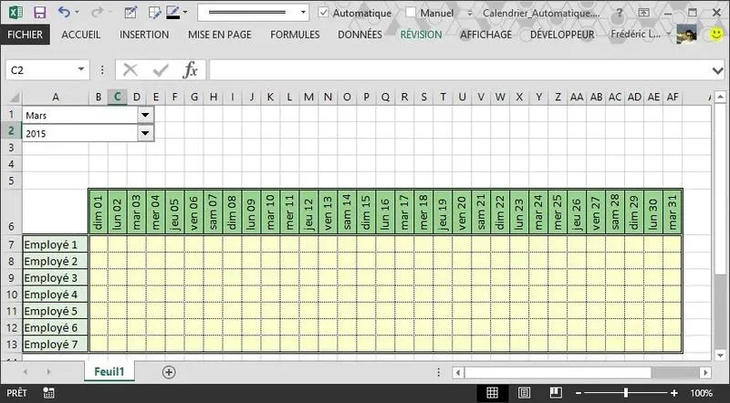Click the zoom slider handle

coord(626,394)
